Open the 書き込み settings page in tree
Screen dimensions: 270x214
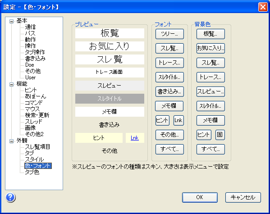(x=35, y=59)
